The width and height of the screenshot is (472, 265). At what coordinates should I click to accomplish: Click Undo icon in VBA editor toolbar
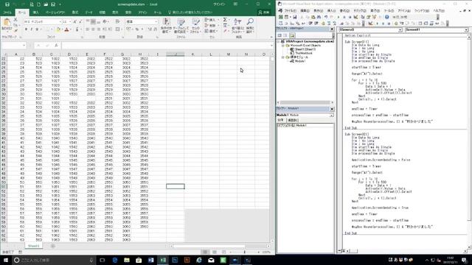point(326,17)
